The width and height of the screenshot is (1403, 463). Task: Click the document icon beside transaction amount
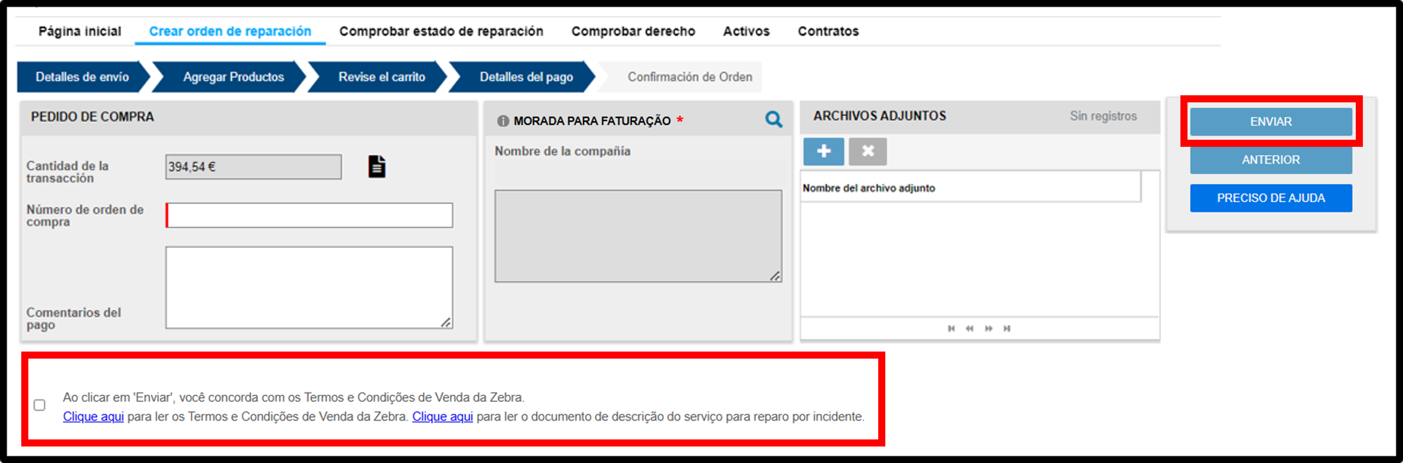coord(376,166)
